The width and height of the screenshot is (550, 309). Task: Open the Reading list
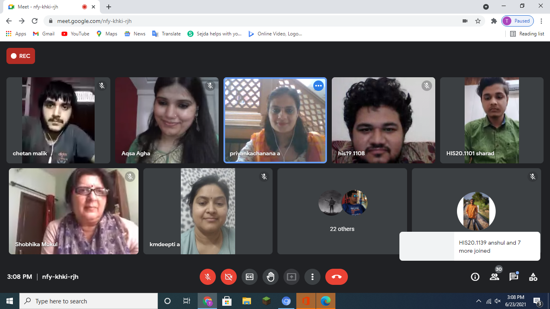tap(527, 34)
